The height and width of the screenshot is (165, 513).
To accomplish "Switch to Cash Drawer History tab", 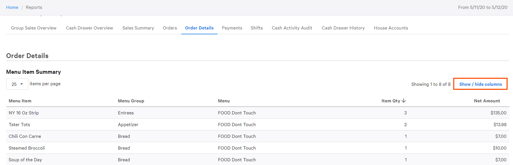I will pos(343,28).
